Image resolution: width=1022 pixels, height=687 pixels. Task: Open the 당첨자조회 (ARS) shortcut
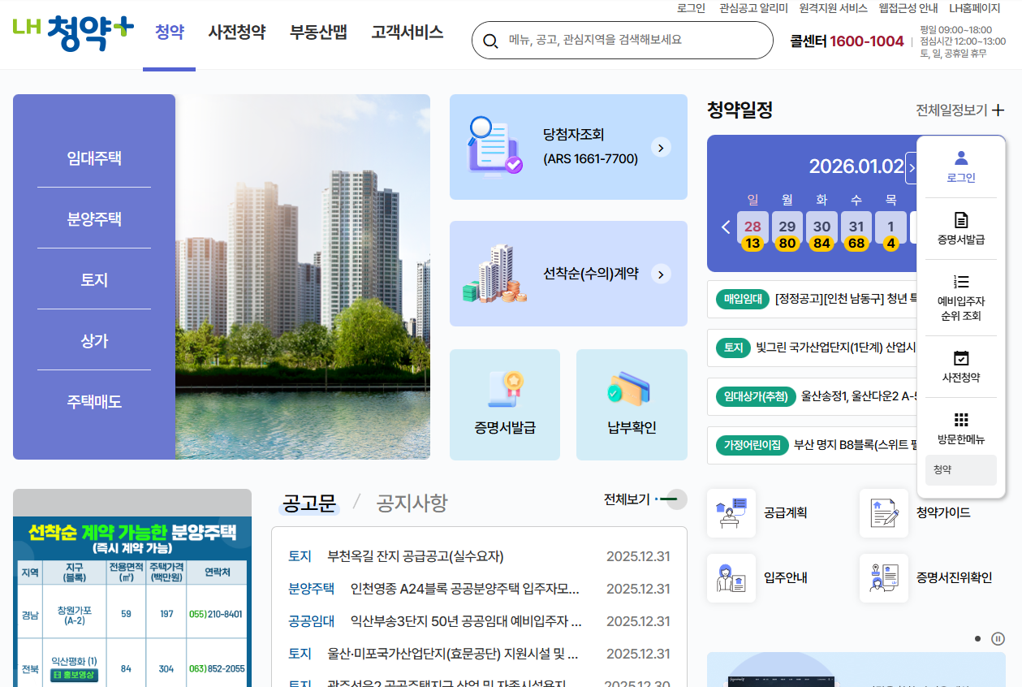tap(567, 147)
